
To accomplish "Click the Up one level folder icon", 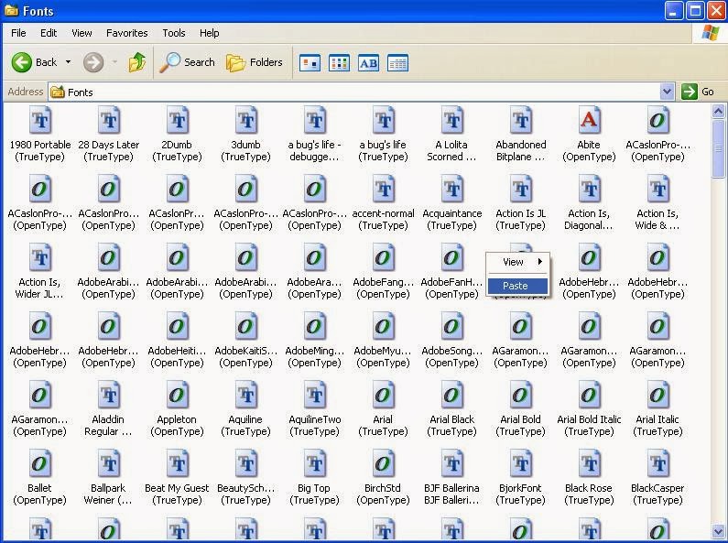I will (137, 62).
